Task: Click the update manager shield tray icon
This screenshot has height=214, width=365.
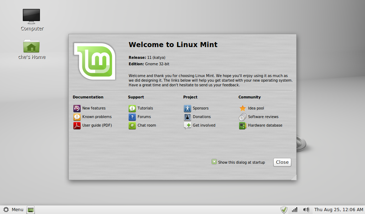Action: pos(284,210)
